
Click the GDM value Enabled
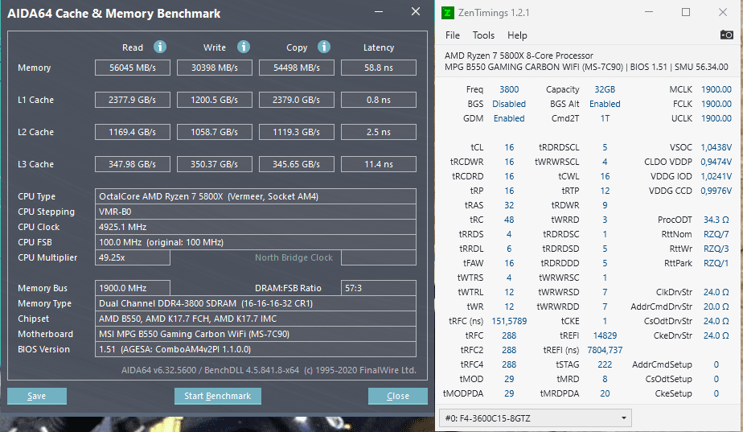509,118
